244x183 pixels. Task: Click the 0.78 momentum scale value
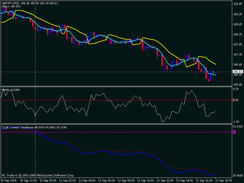pyautogui.click(x=235, y=89)
